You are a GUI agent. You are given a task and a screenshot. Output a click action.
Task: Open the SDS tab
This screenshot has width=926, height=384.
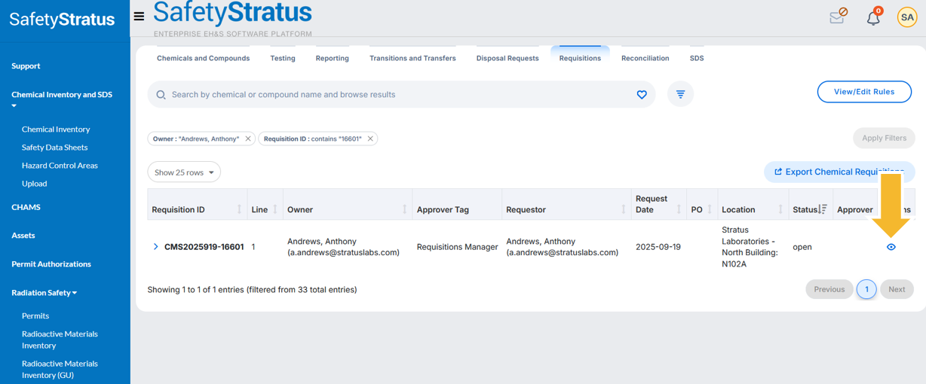pos(697,58)
